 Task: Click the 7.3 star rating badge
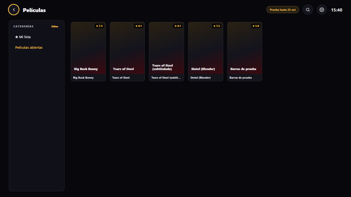pyautogui.click(x=99, y=26)
